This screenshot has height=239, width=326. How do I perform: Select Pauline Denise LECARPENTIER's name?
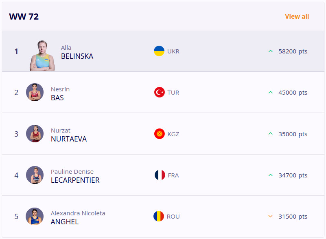(x=75, y=180)
